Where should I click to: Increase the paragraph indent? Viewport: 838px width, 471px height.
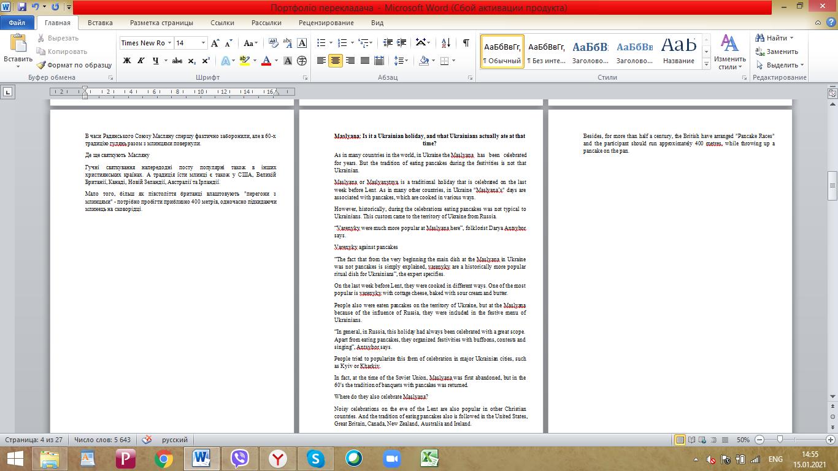pos(402,43)
